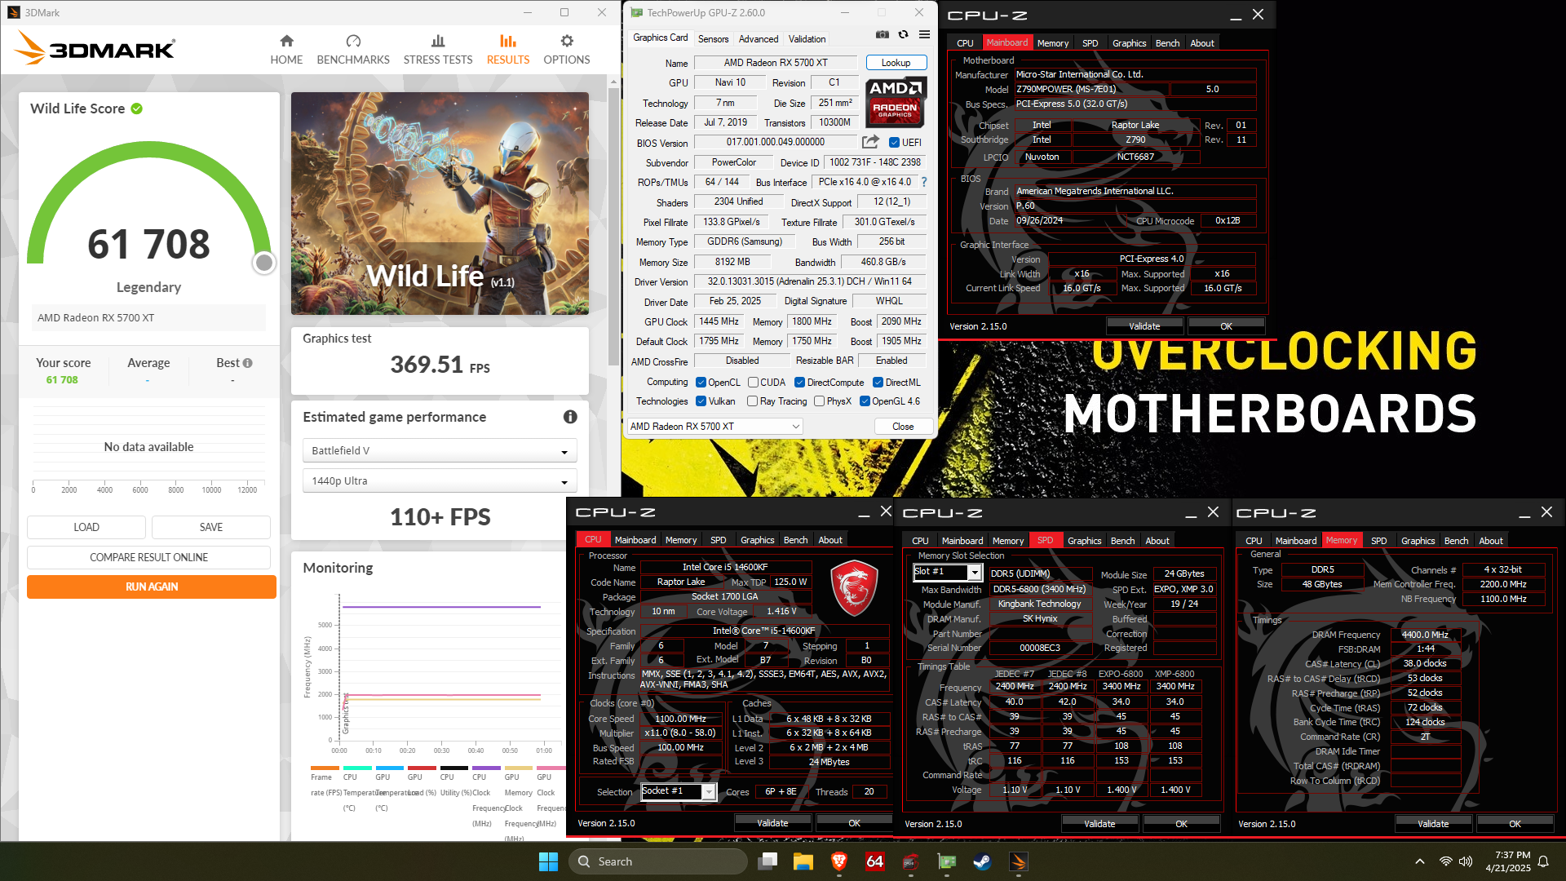
Task: Toggle the OpenCL checkbox
Action: click(x=701, y=383)
